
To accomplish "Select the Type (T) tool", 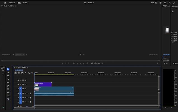I will [8, 96].
